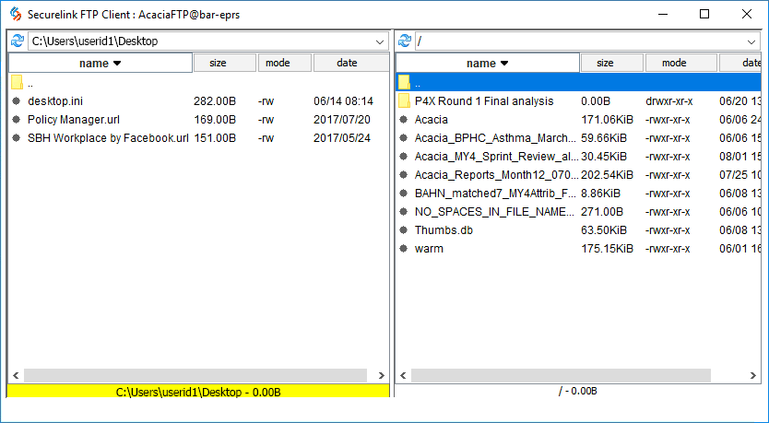The height and width of the screenshot is (423, 769).
Task: Expand the remote path dropdown
Action: [752, 41]
